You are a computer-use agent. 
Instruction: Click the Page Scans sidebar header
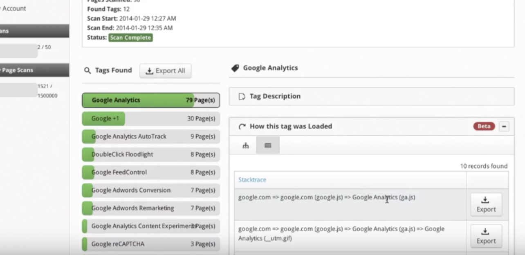pos(34,70)
